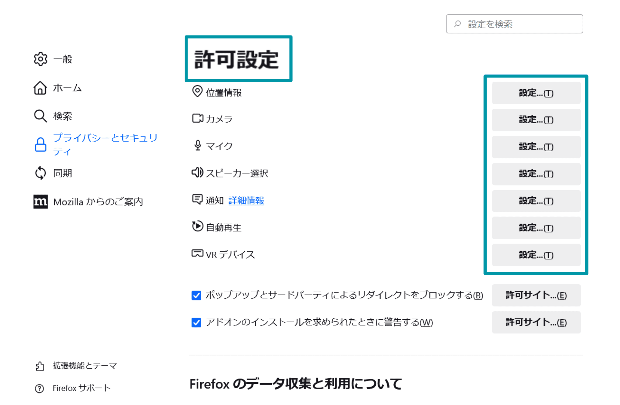Click the 同期 sync arrows icon

40,173
